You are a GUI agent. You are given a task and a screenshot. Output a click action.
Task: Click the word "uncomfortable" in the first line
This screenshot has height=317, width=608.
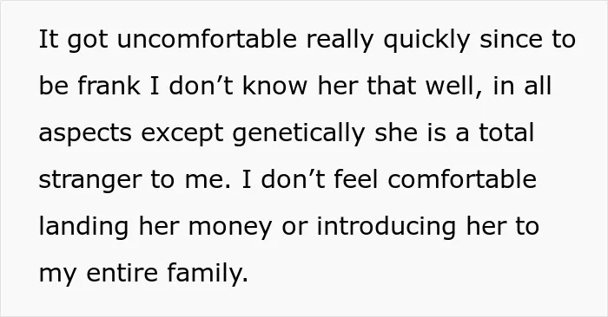[207, 39]
